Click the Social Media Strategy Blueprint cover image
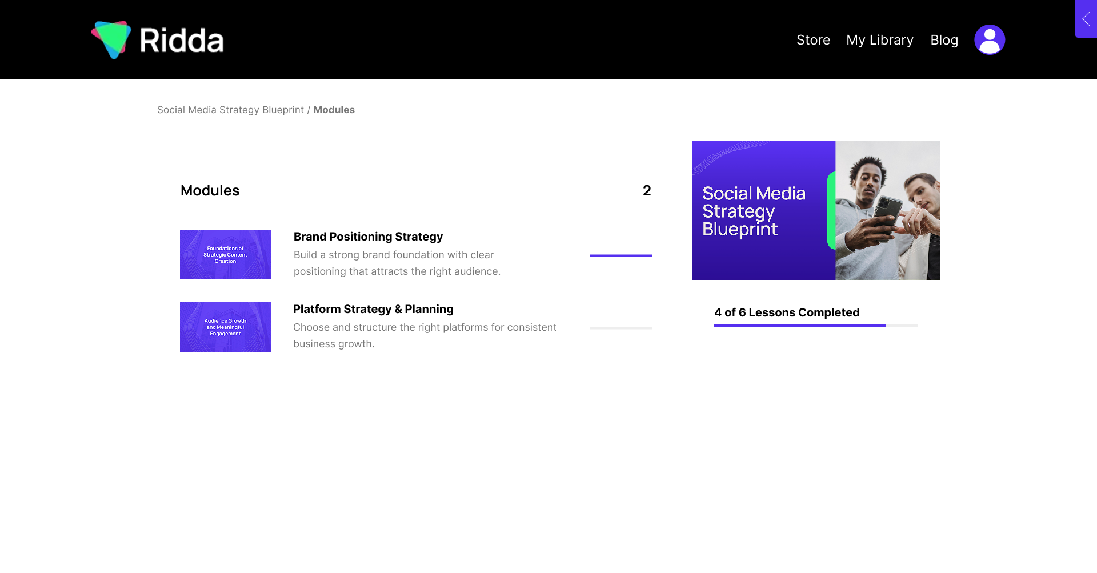The width and height of the screenshot is (1097, 573). [x=815, y=210]
